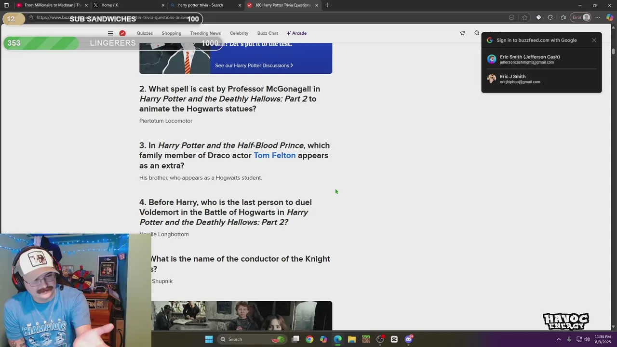Open Microsoft Copilot taskbar icon
Screen dimensions: 617x347
(x=323, y=339)
